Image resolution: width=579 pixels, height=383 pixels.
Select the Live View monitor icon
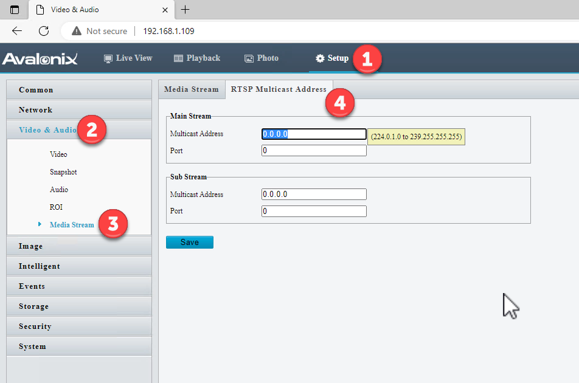coord(108,58)
